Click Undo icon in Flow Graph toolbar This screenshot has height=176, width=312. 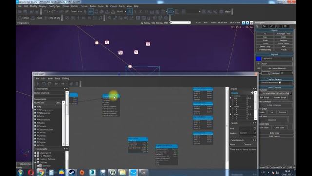(x=43, y=84)
